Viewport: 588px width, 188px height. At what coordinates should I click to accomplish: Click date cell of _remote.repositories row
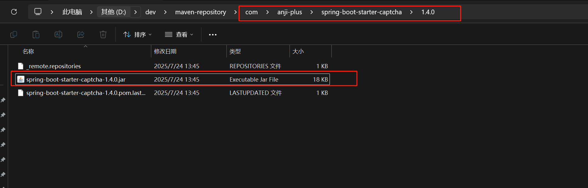[x=177, y=66]
